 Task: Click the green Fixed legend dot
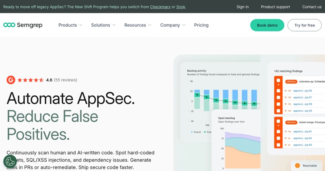[205, 132]
